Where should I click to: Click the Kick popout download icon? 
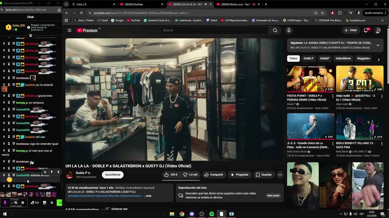pyautogui.click(x=59, y=10)
